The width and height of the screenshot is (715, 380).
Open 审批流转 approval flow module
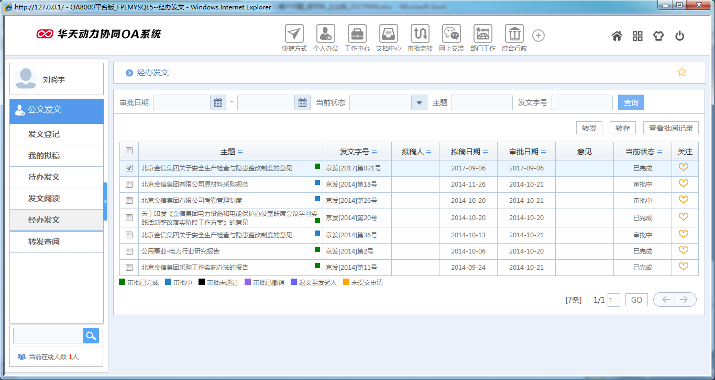point(420,34)
